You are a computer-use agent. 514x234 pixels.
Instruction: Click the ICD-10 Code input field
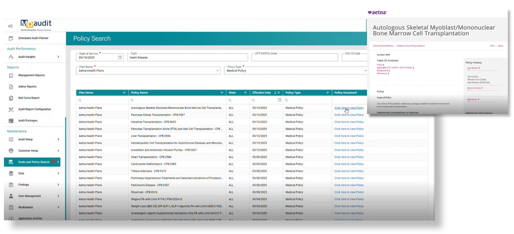(x=354, y=57)
